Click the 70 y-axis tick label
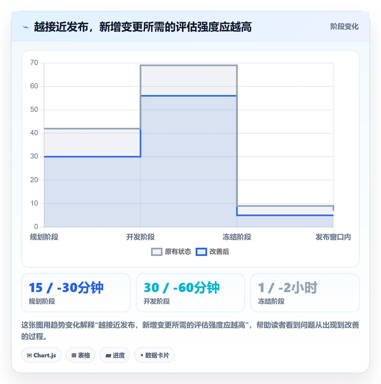 coord(34,63)
